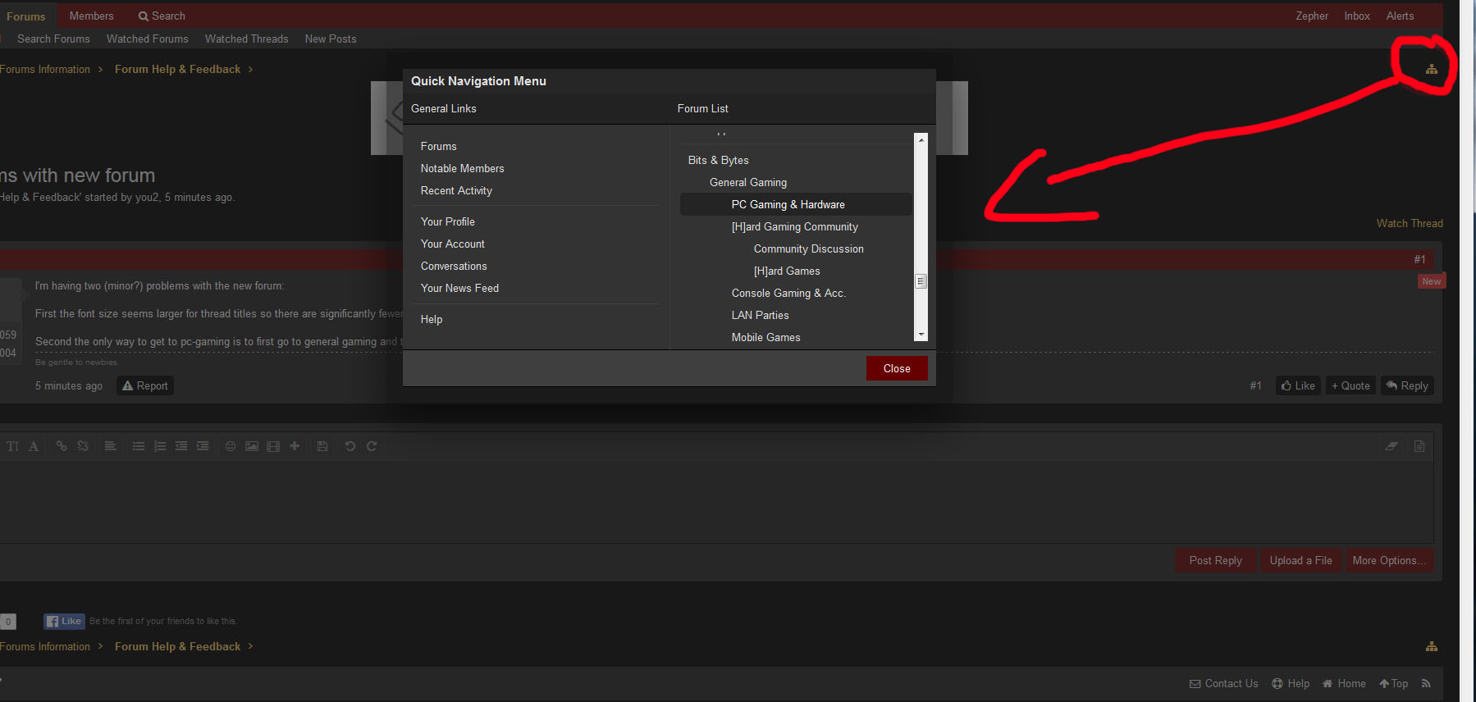Viewport: 1476px width, 702px height.
Task: Open text alignment tool in editor toolbar
Action: tap(110, 446)
